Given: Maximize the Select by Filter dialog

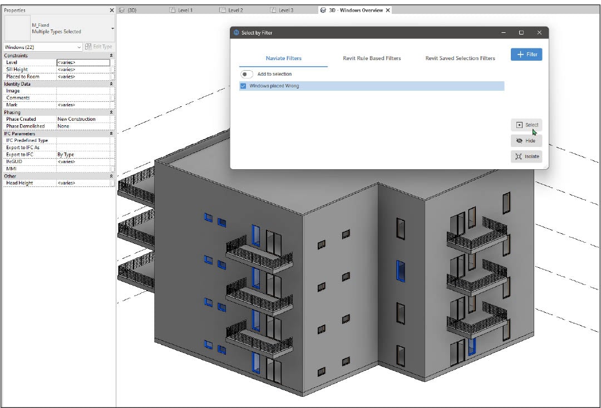Looking at the screenshot, I should coord(521,33).
